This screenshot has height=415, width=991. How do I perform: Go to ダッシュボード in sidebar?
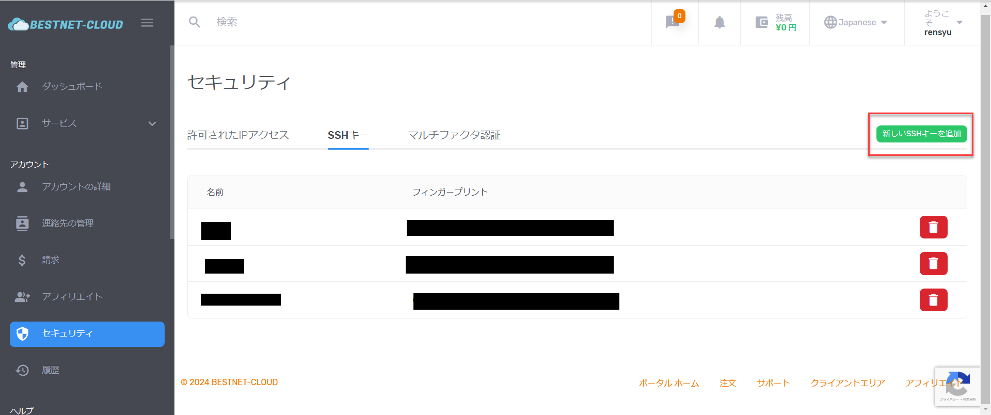click(x=72, y=87)
